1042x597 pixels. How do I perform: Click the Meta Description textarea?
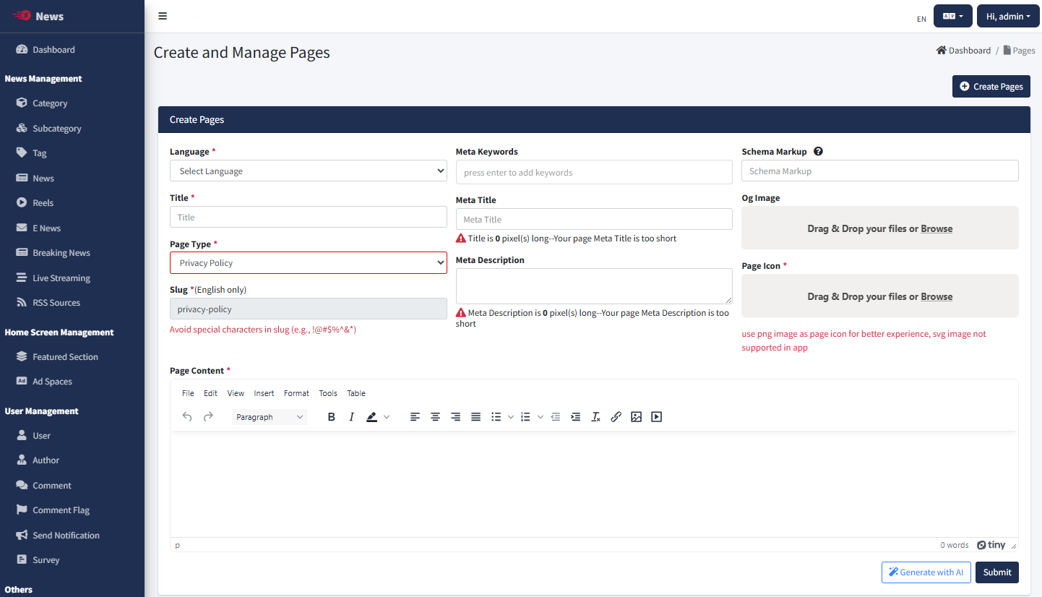tap(594, 286)
